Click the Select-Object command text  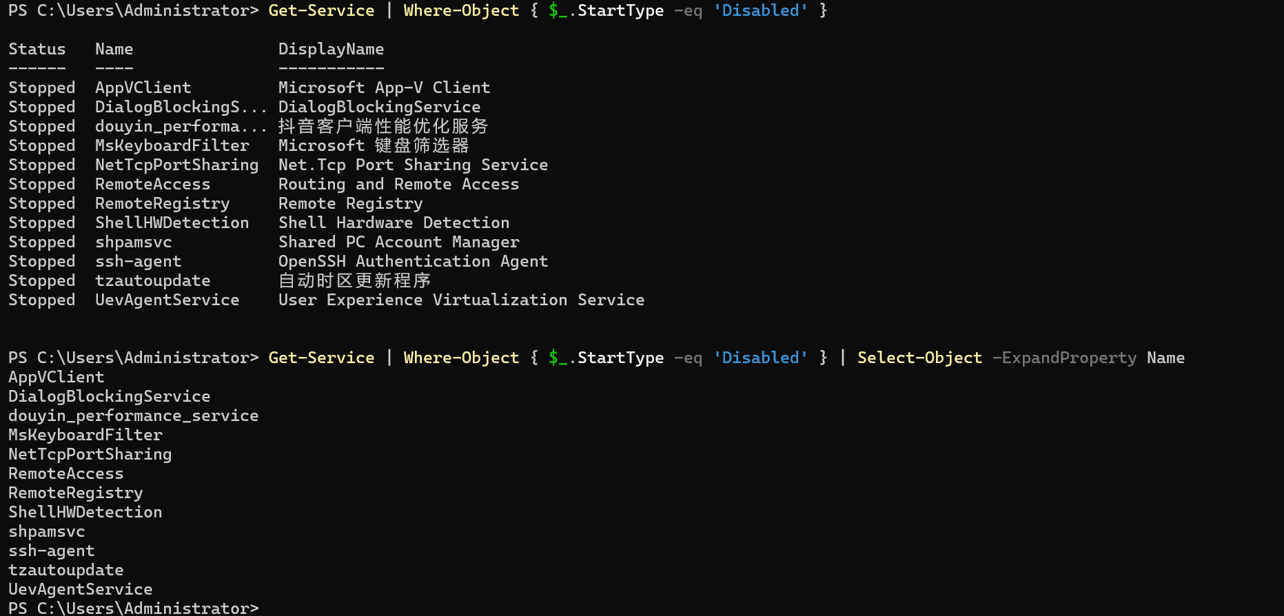[x=919, y=358]
